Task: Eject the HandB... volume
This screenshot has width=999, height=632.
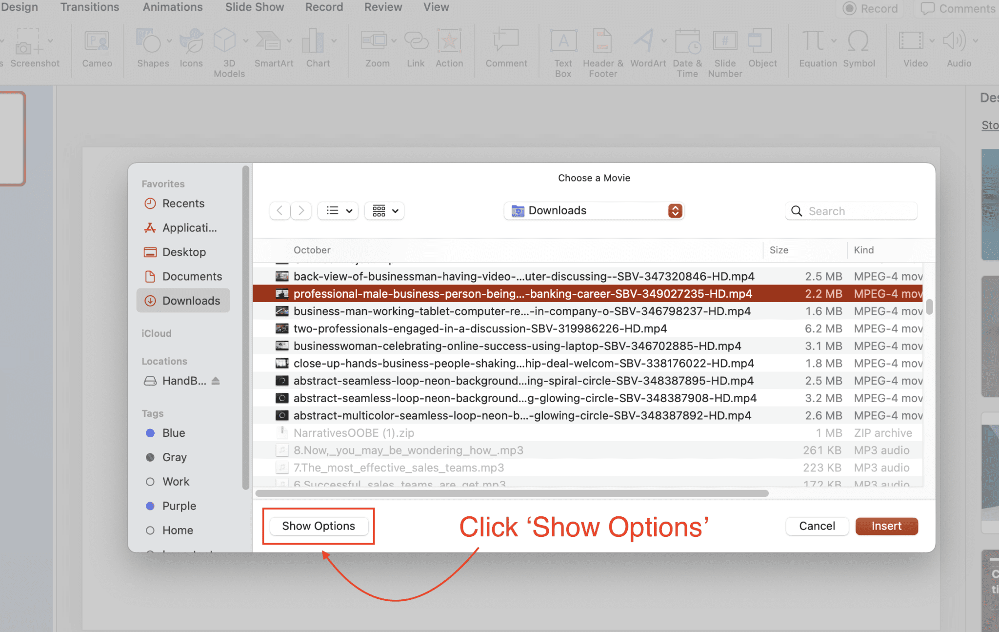Action: (x=216, y=381)
